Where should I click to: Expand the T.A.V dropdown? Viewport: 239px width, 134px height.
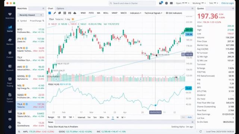[x=214, y=3]
